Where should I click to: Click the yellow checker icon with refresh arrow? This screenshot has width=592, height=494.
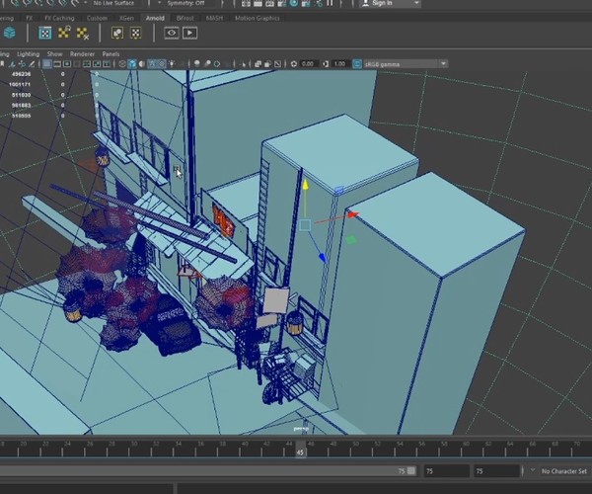tap(64, 33)
